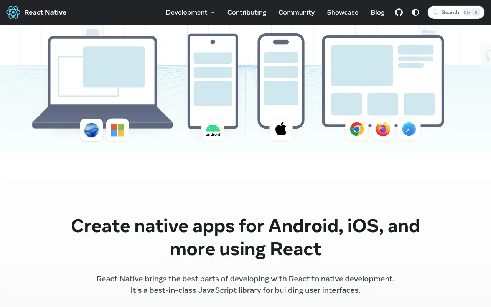Visit the Blog nav link

coord(377,12)
